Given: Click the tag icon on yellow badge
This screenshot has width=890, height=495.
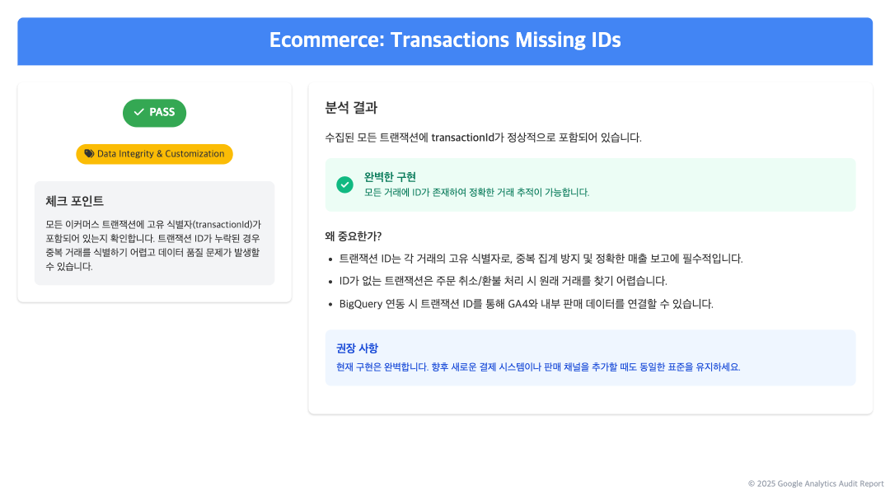Looking at the screenshot, I should [x=89, y=154].
